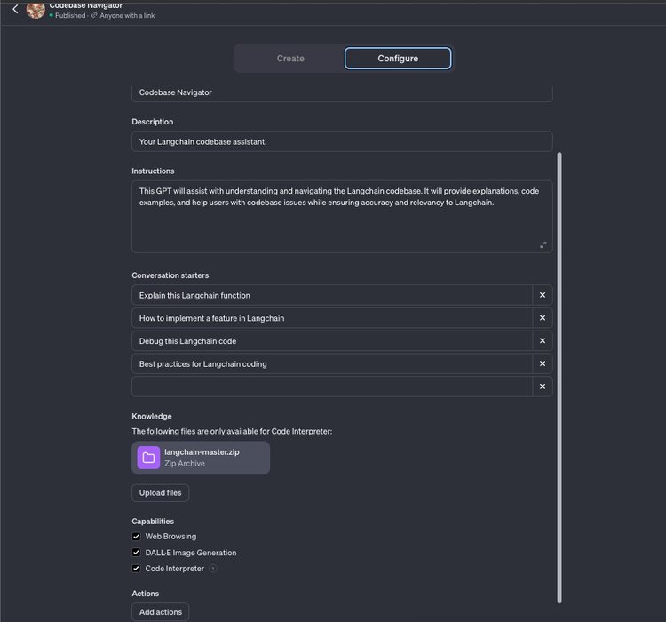This screenshot has width=666, height=622.
Task: Click the purple folder icon for langchain-master.zip
Action: coord(148,458)
